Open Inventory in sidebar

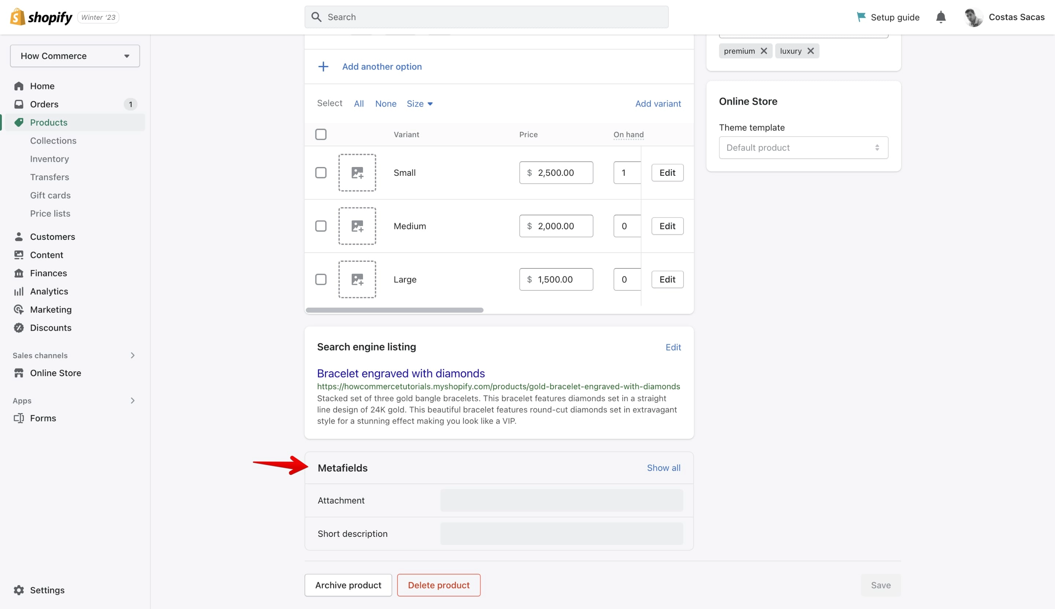click(x=49, y=159)
